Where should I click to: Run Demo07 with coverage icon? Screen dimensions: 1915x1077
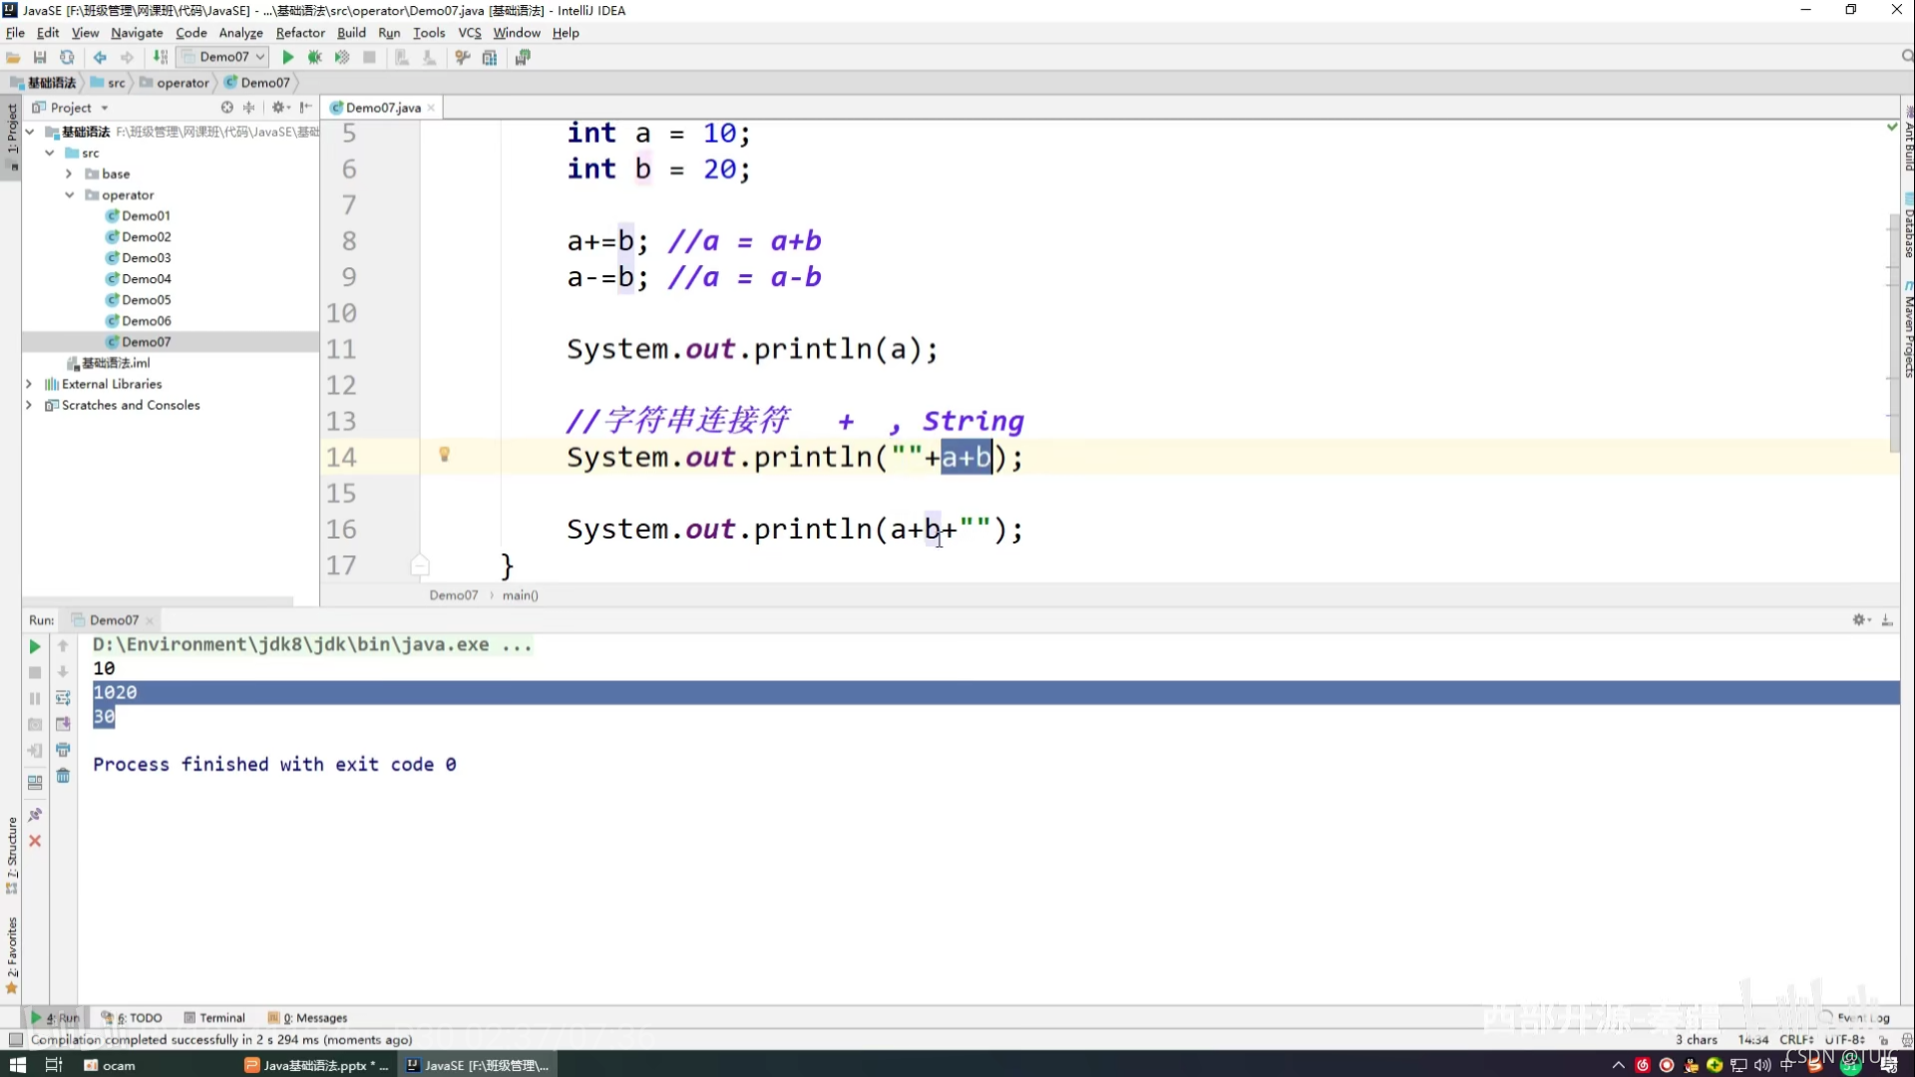(342, 58)
